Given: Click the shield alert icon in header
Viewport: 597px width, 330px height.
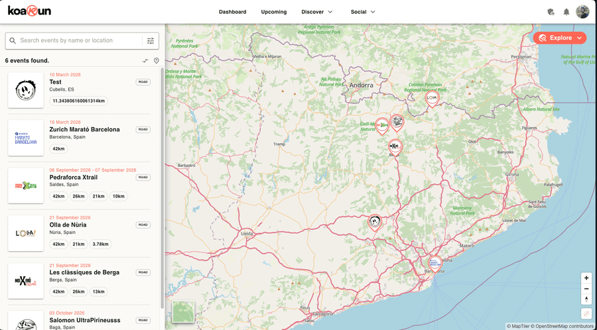Looking at the screenshot, I should 551,12.
